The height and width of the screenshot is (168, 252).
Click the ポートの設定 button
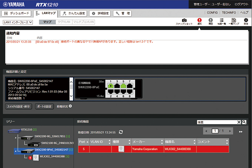(x=44, y=106)
